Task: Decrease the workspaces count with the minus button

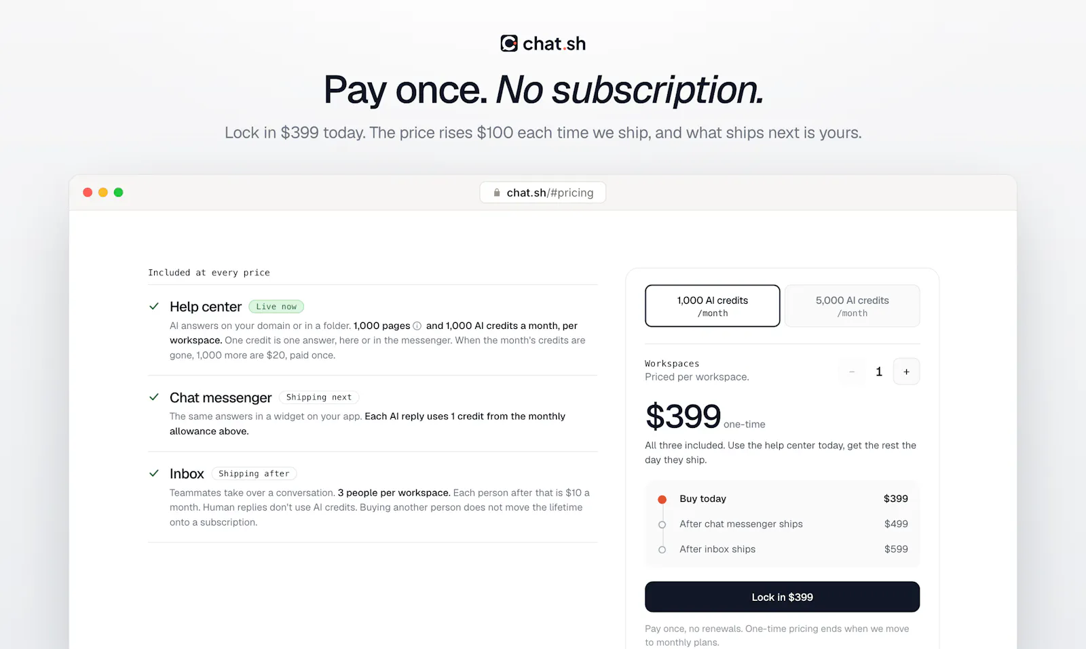Action: click(851, 372)
